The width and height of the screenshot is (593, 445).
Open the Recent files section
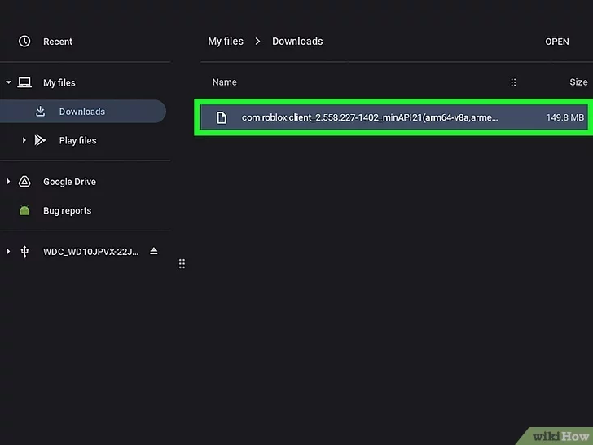58,42
